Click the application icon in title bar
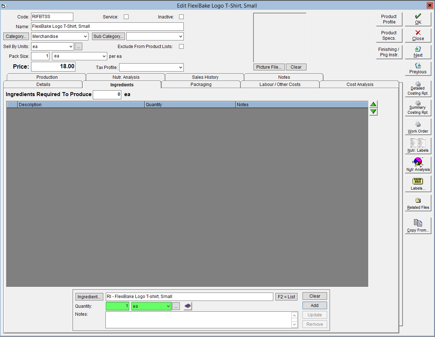 tap(4, 6)
